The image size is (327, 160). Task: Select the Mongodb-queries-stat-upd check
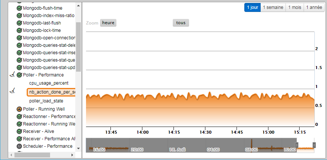point(49,68)
